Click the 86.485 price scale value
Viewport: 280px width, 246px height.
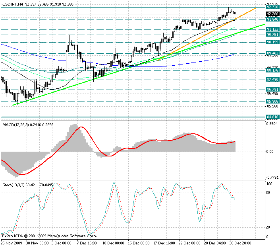[x=272, y=94]
